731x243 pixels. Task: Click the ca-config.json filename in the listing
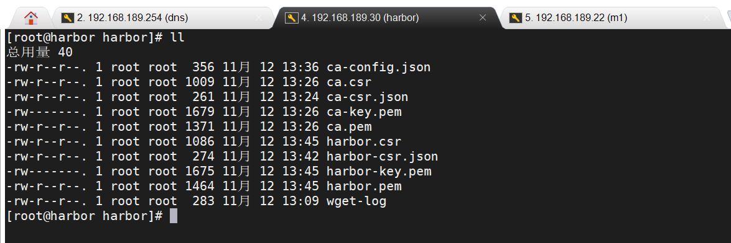378,68
